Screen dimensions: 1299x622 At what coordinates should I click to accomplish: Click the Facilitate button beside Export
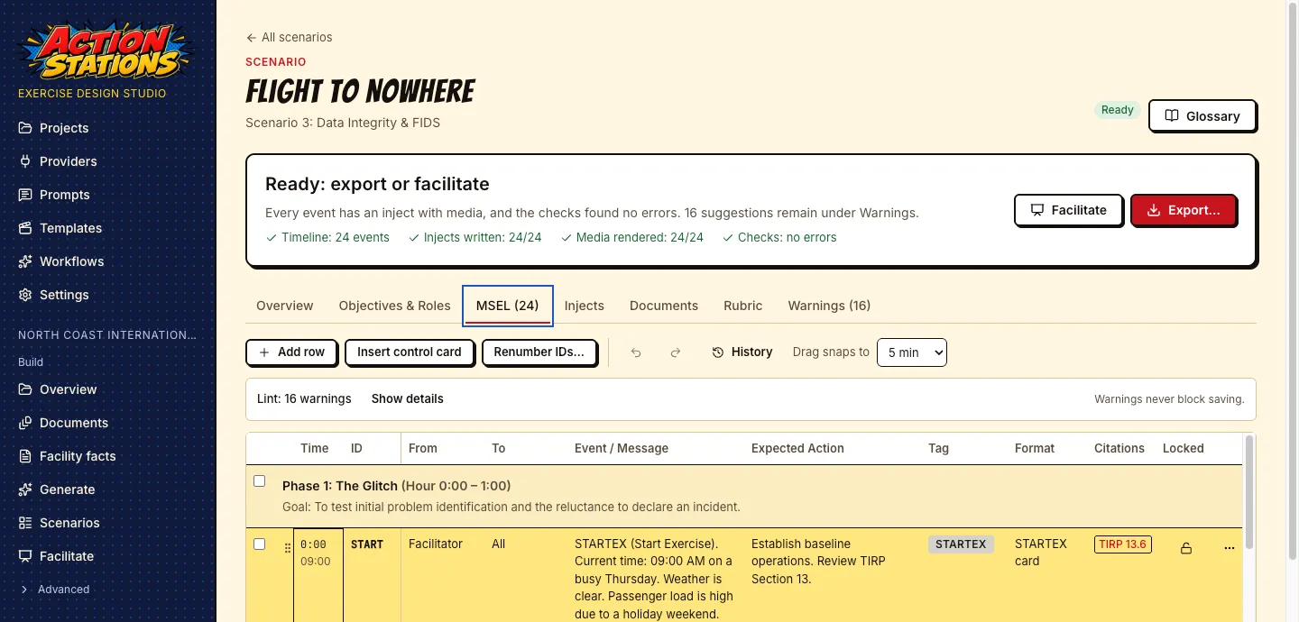[x=1069, y=210]
